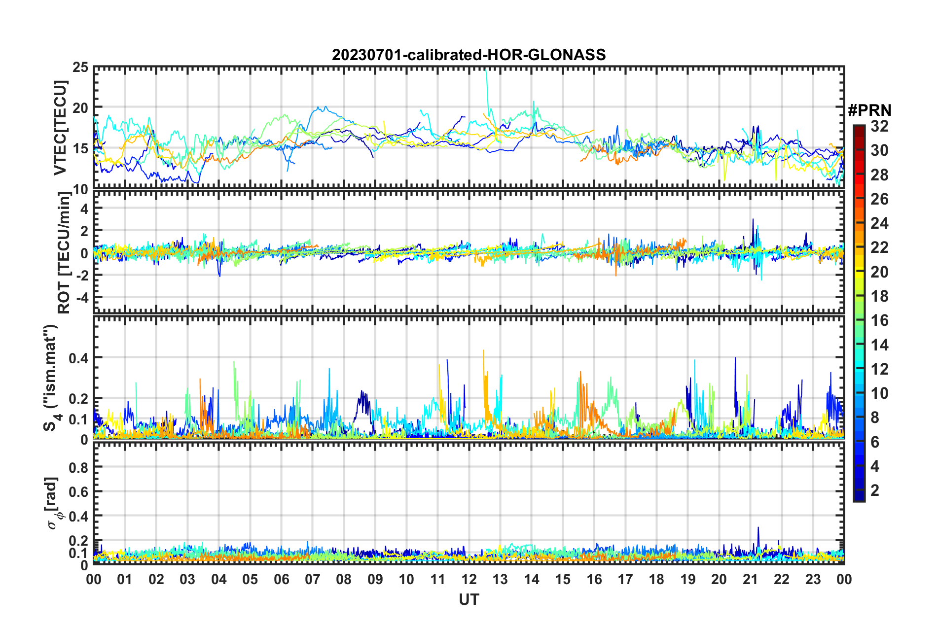
Task: Click colorbar tick label 6
Action: point(875,442)
